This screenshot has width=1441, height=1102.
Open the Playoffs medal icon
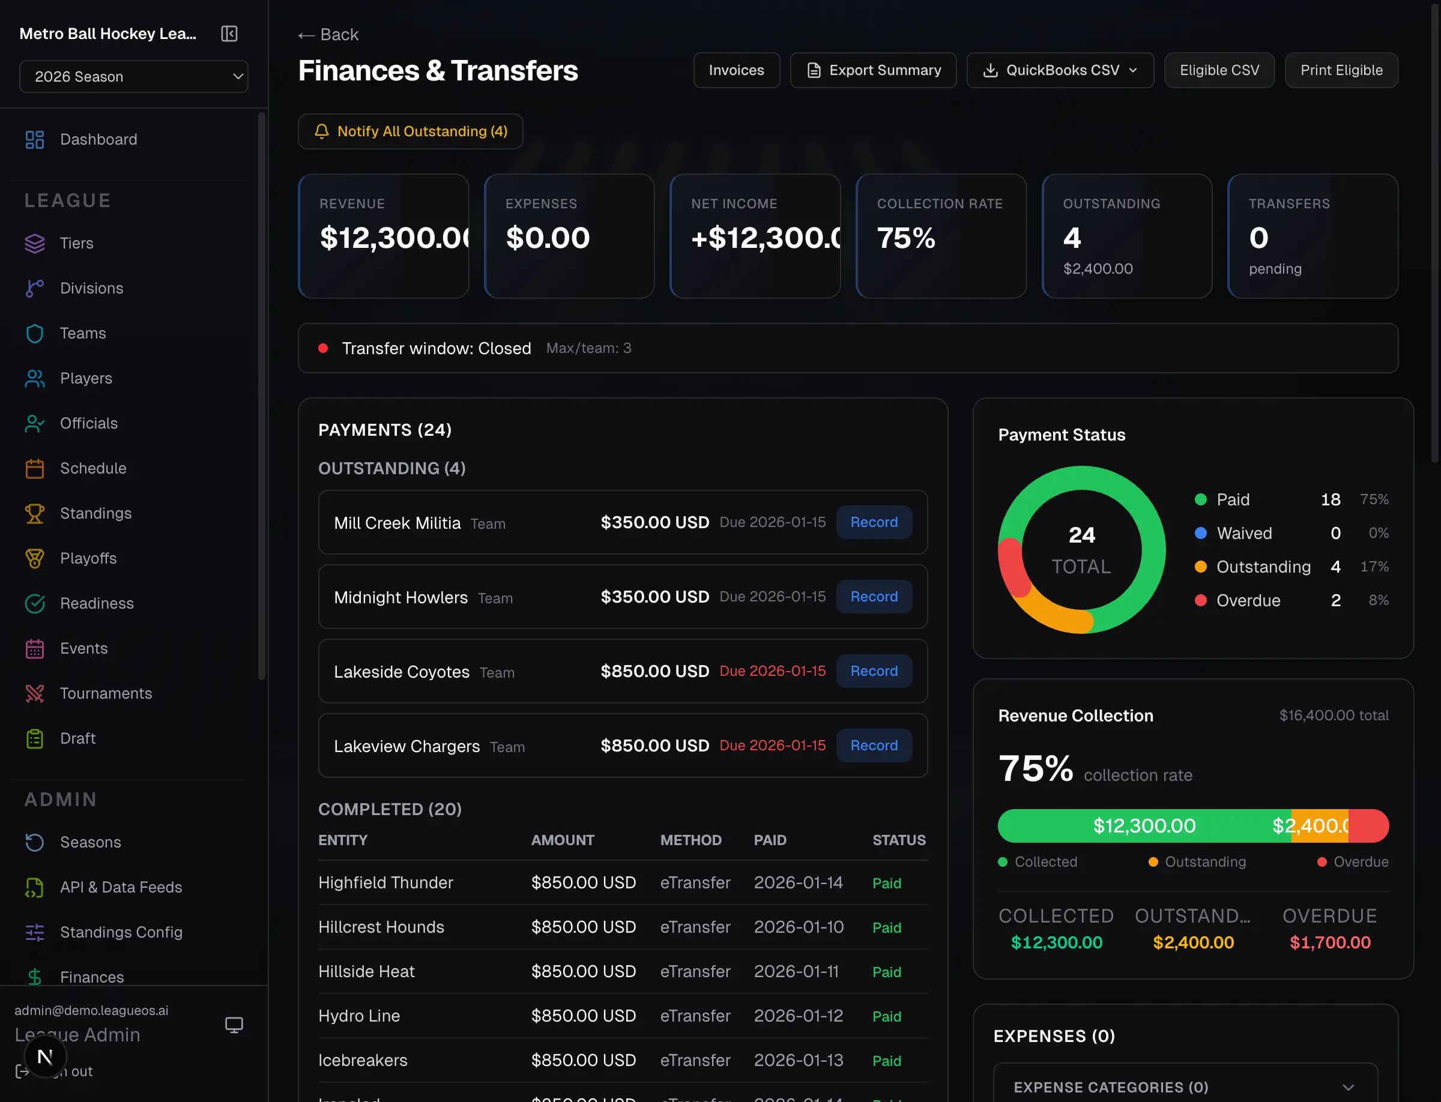pyautogui.click(x=35, y=558)
